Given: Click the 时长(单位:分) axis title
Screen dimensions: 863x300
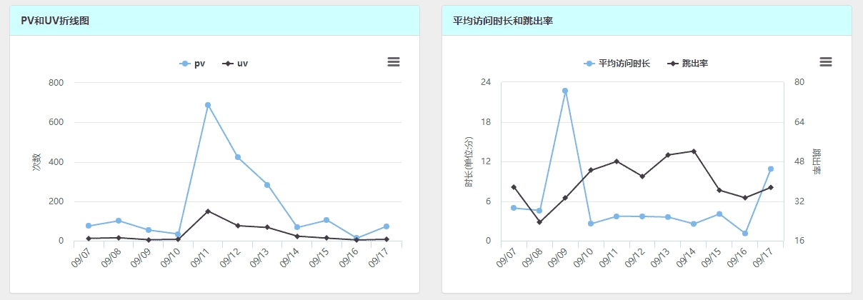Looking at the screenshot, I should tap(469, 161).
